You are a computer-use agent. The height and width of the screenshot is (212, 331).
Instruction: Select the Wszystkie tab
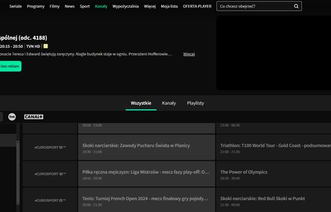(x=141, y=103)
